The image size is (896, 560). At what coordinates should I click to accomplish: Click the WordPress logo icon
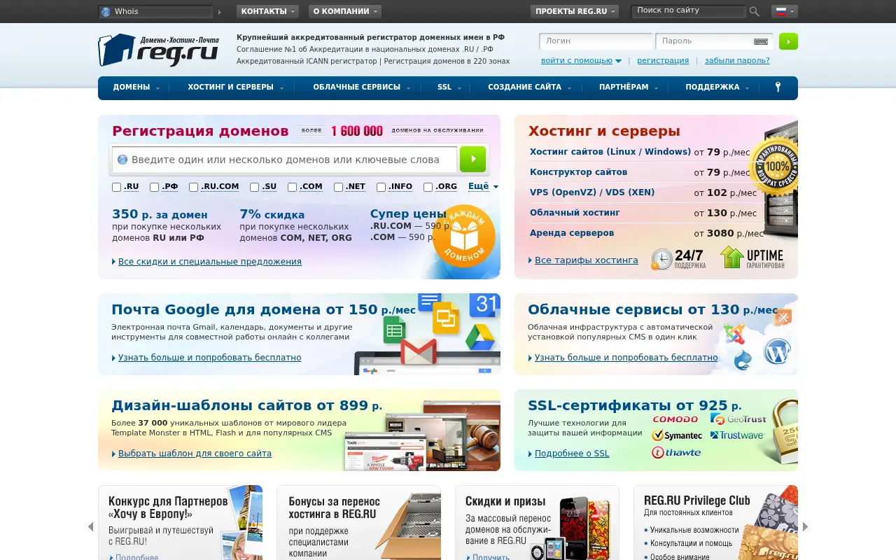777,351
